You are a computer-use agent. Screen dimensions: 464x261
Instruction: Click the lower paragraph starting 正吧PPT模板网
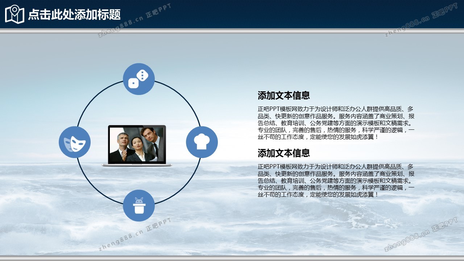336,181
